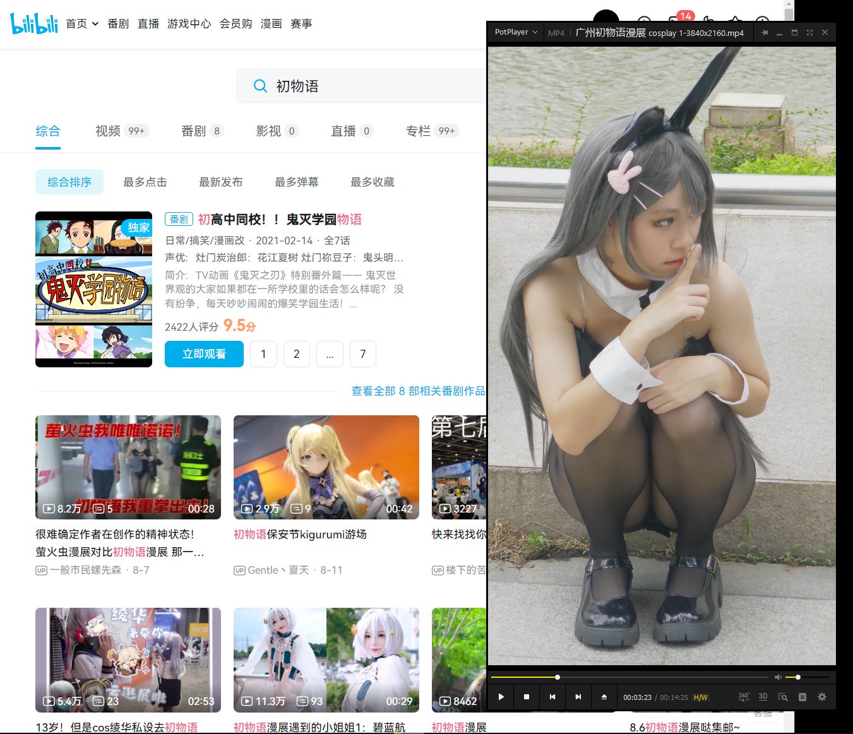Open the kigurumi 游场 video thumbnail

326,467
